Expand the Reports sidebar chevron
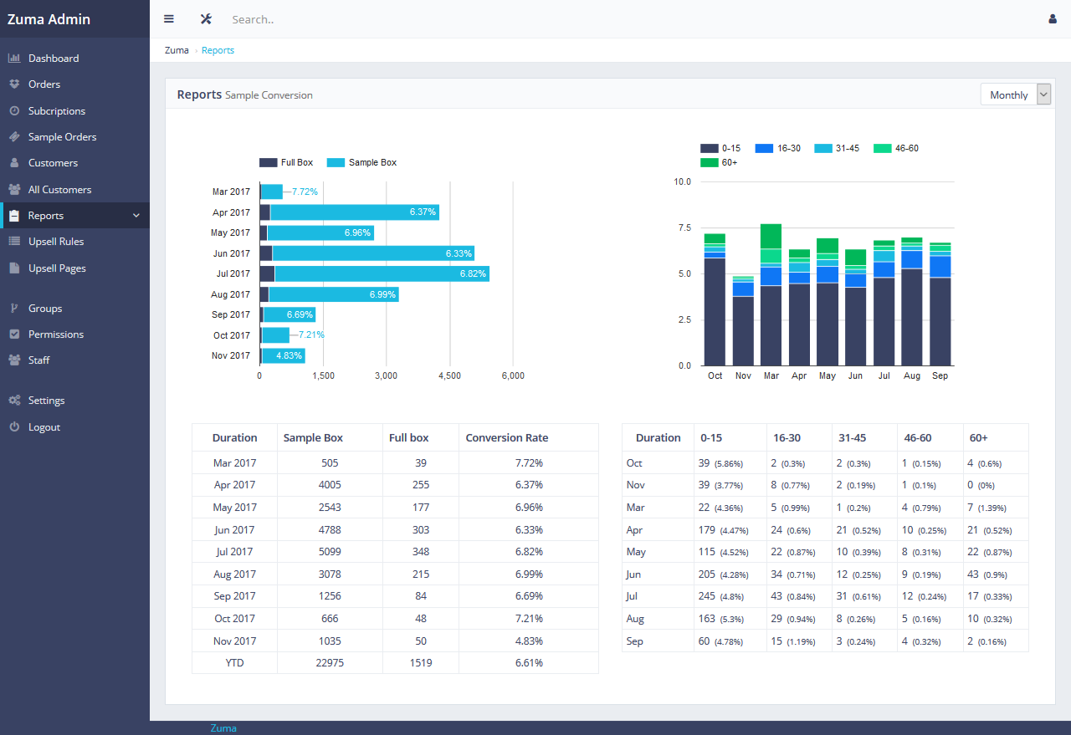 tap(136, 216)
